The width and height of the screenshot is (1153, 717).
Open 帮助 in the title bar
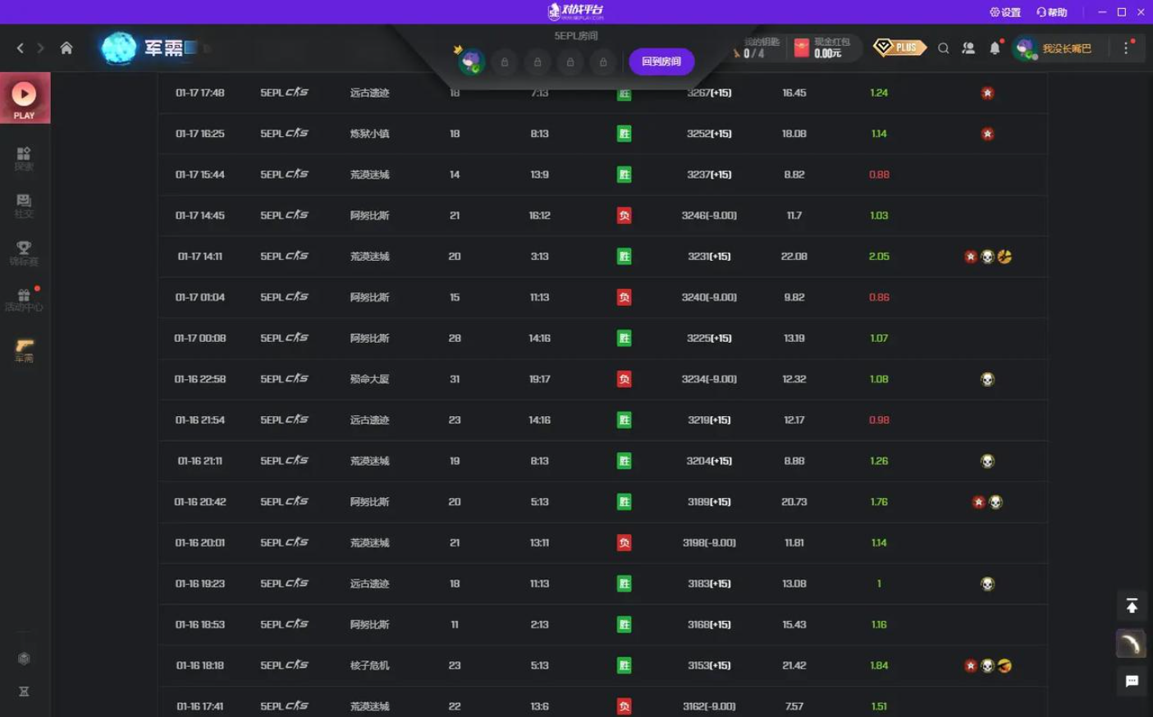click(1052, 12)
